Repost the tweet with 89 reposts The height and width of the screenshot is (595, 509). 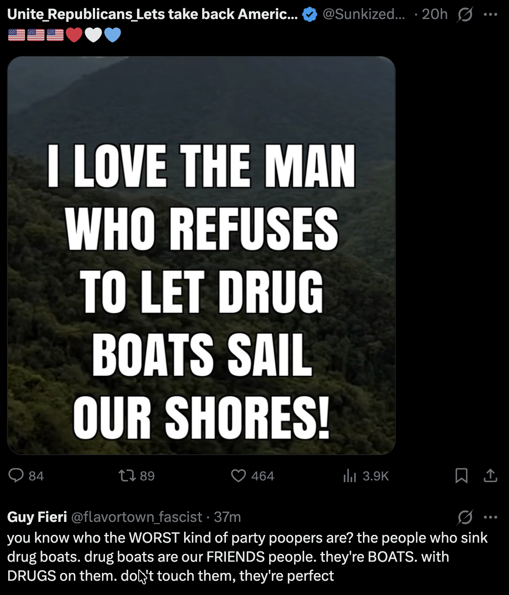[x=127, y=476]
